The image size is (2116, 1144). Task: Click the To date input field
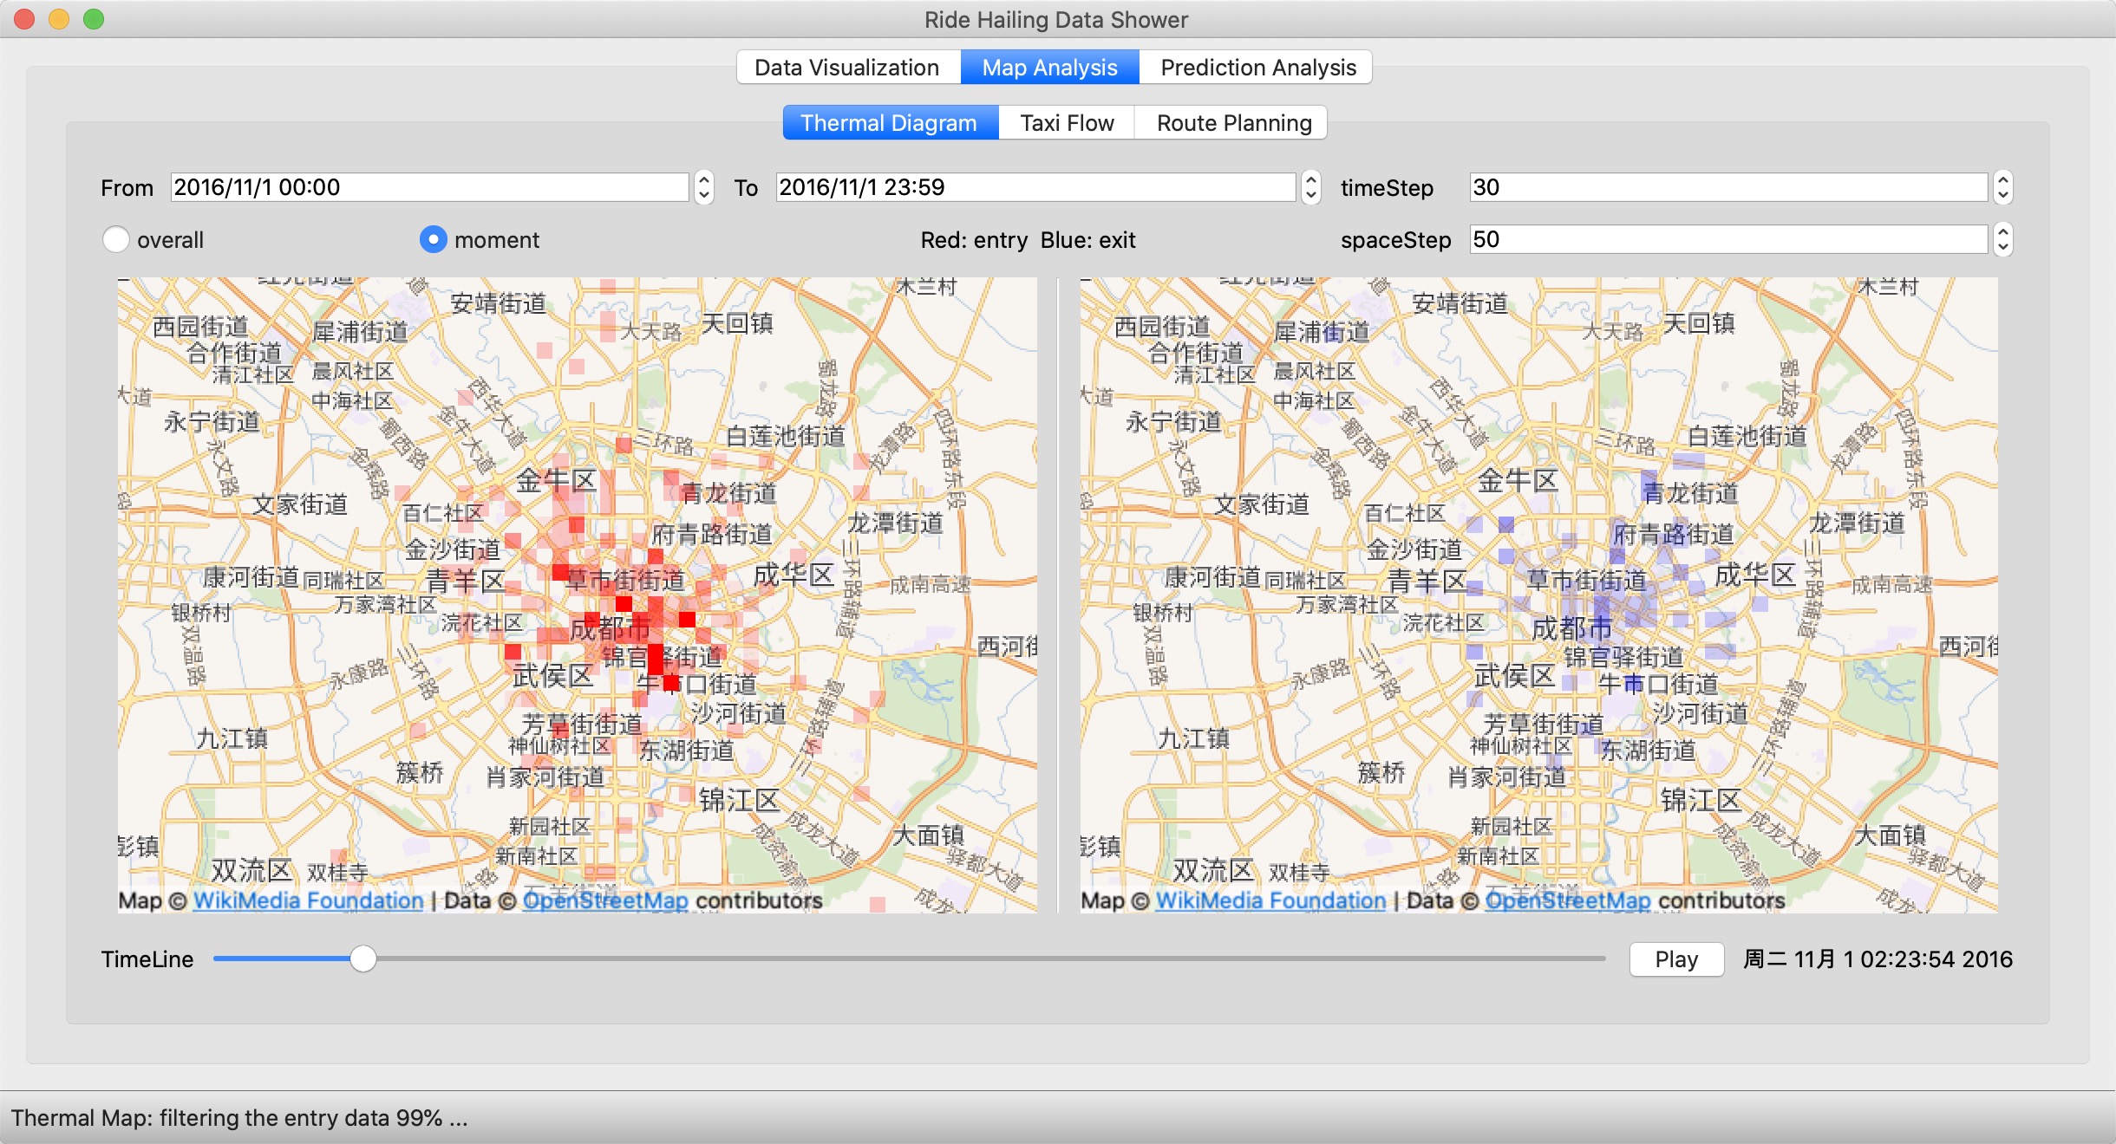[x=1035, y=187]
